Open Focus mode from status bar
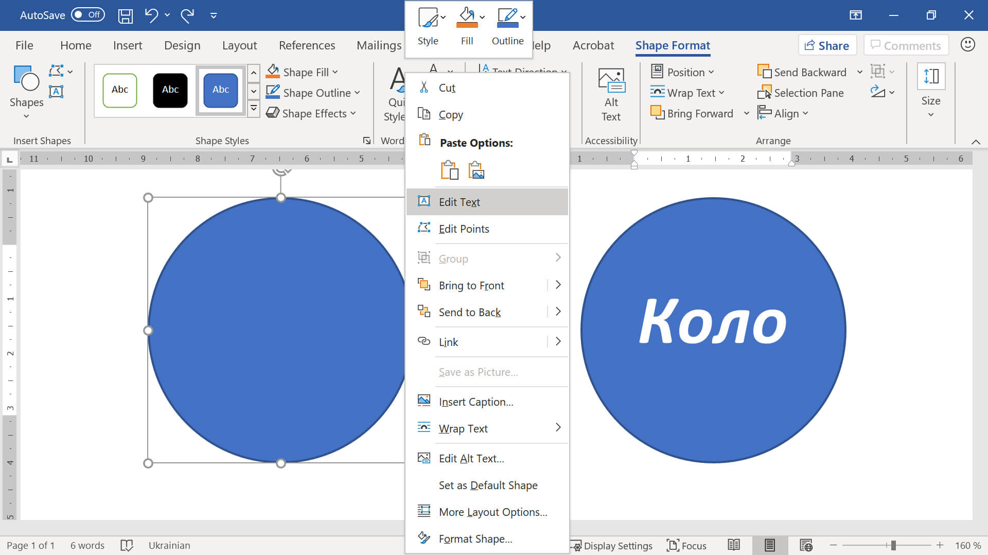 click(686, 545)
